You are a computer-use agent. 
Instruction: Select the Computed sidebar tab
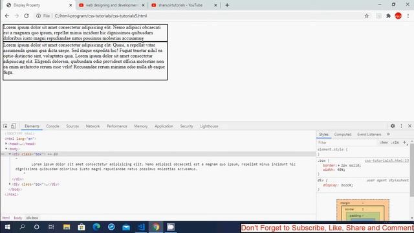pos(342,134)
